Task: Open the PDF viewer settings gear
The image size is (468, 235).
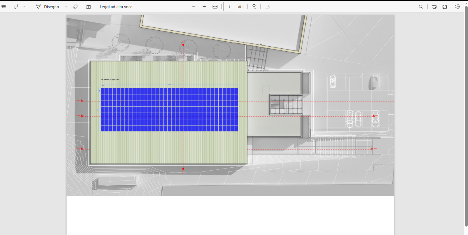Action: [x=458, y=6]
